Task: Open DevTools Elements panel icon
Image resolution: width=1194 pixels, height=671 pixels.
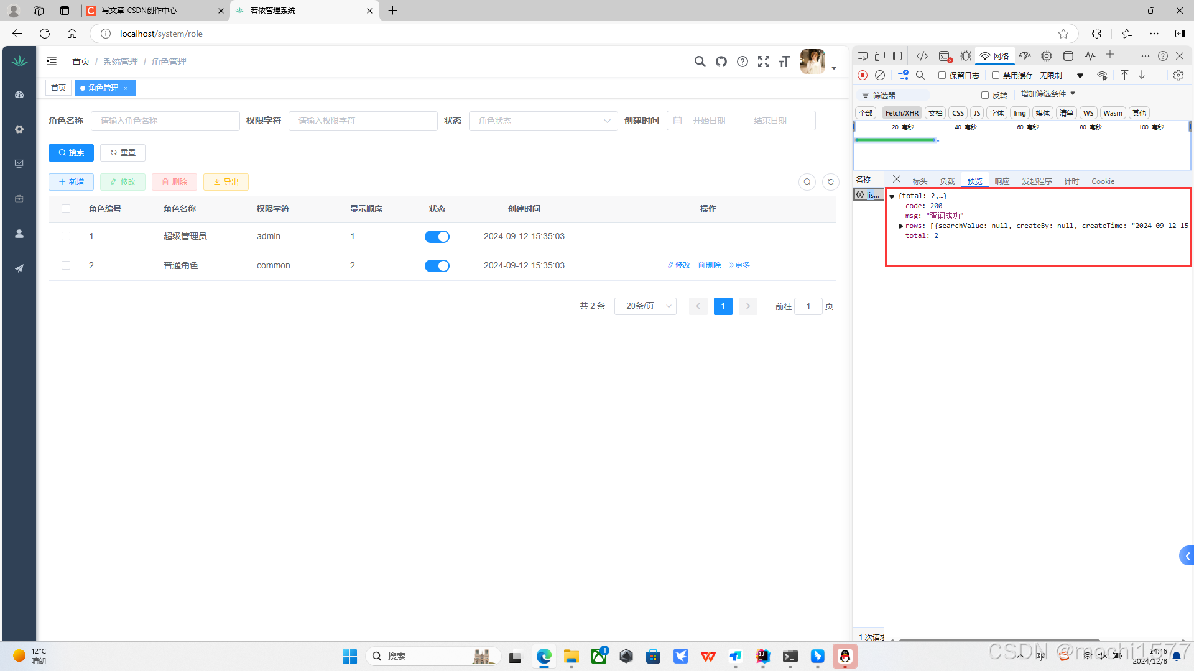Action: [922, 56]
